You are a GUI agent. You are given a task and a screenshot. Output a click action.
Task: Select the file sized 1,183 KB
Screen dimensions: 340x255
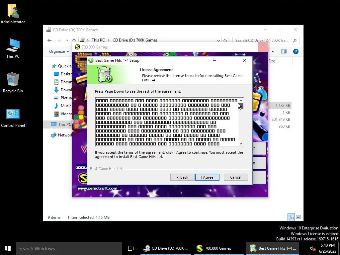(x=283, y=105)
